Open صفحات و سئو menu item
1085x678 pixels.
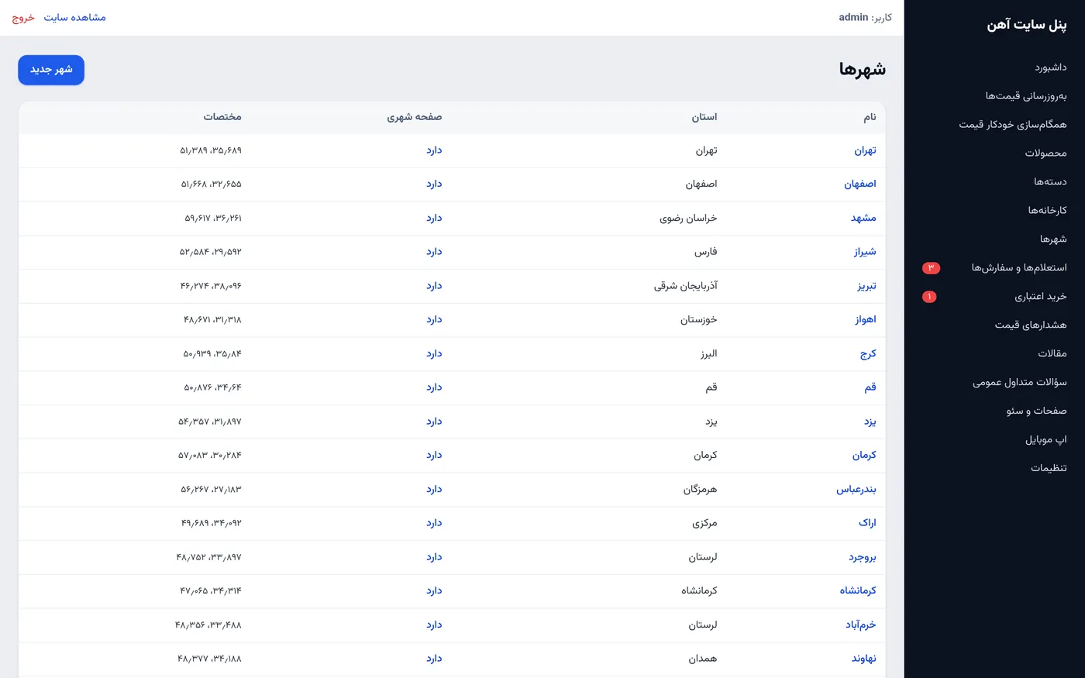[1036, 411]
